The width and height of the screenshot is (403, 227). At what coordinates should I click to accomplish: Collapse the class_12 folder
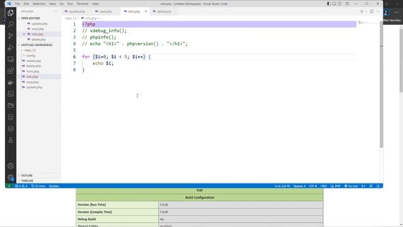click(x=30, y=50)
